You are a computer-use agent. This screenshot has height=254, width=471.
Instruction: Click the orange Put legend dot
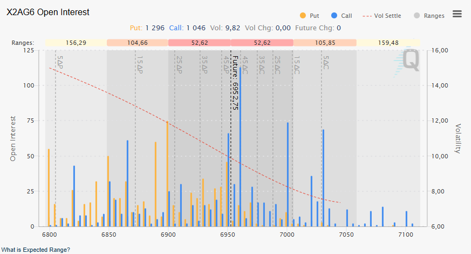tap(302, 16)
